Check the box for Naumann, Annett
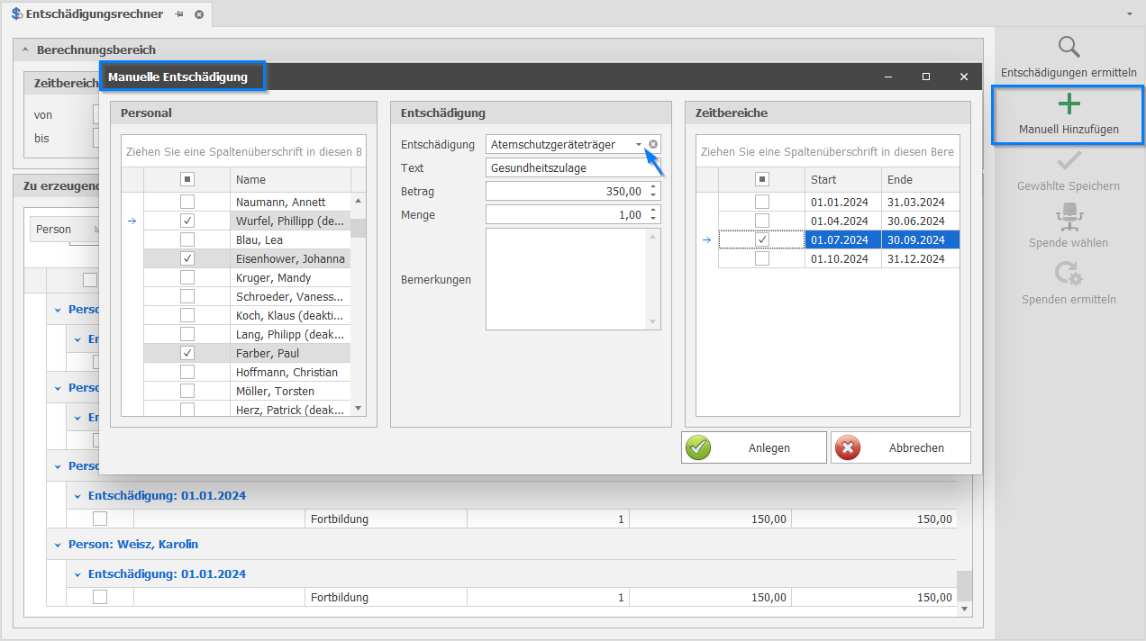1146x641 pixels. click(x=187, y=202)
